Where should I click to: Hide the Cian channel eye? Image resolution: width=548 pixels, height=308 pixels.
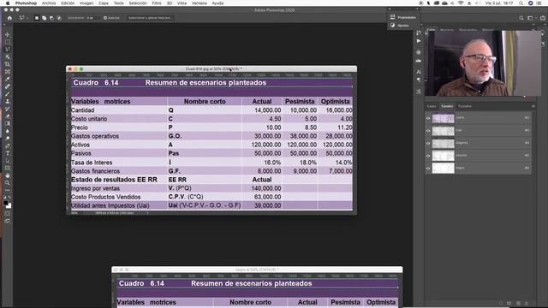point(428,131)
